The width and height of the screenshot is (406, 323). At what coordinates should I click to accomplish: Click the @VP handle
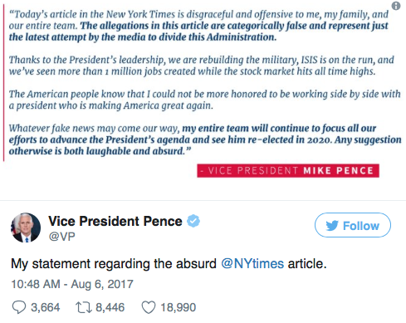coord(61,237)
